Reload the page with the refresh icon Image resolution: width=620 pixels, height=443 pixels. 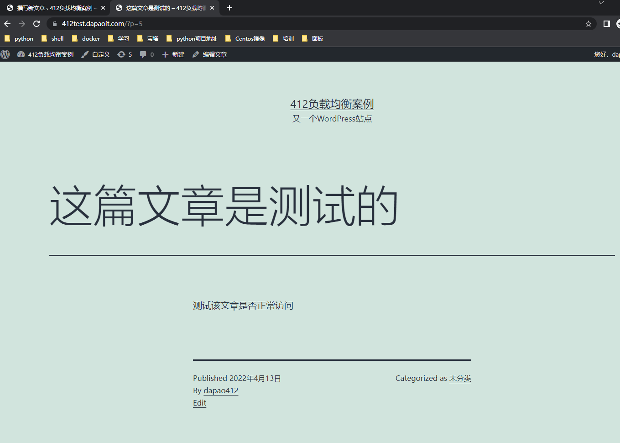tap(36, 24)
